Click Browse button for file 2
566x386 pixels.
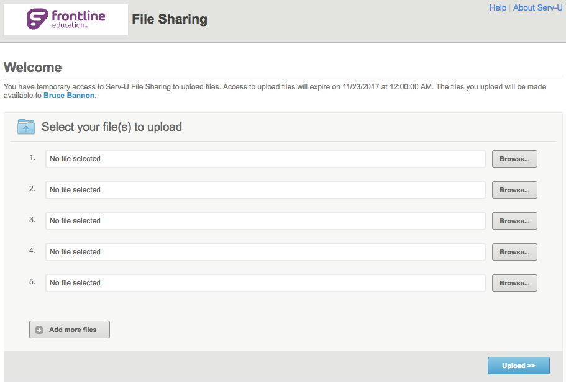click(514, 190)
